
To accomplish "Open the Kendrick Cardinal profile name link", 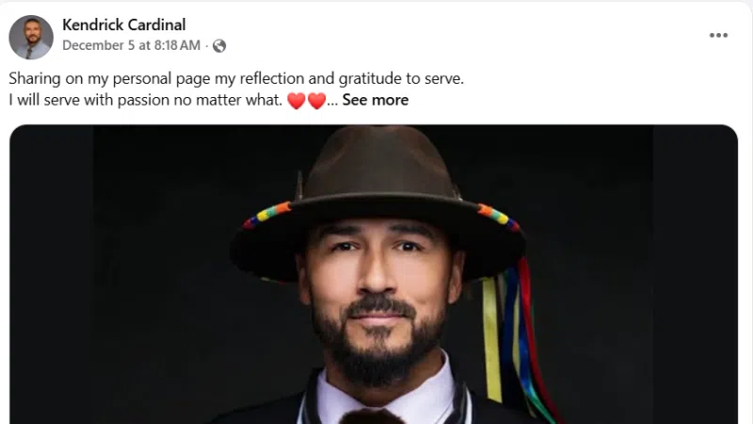I will point(124,24).
